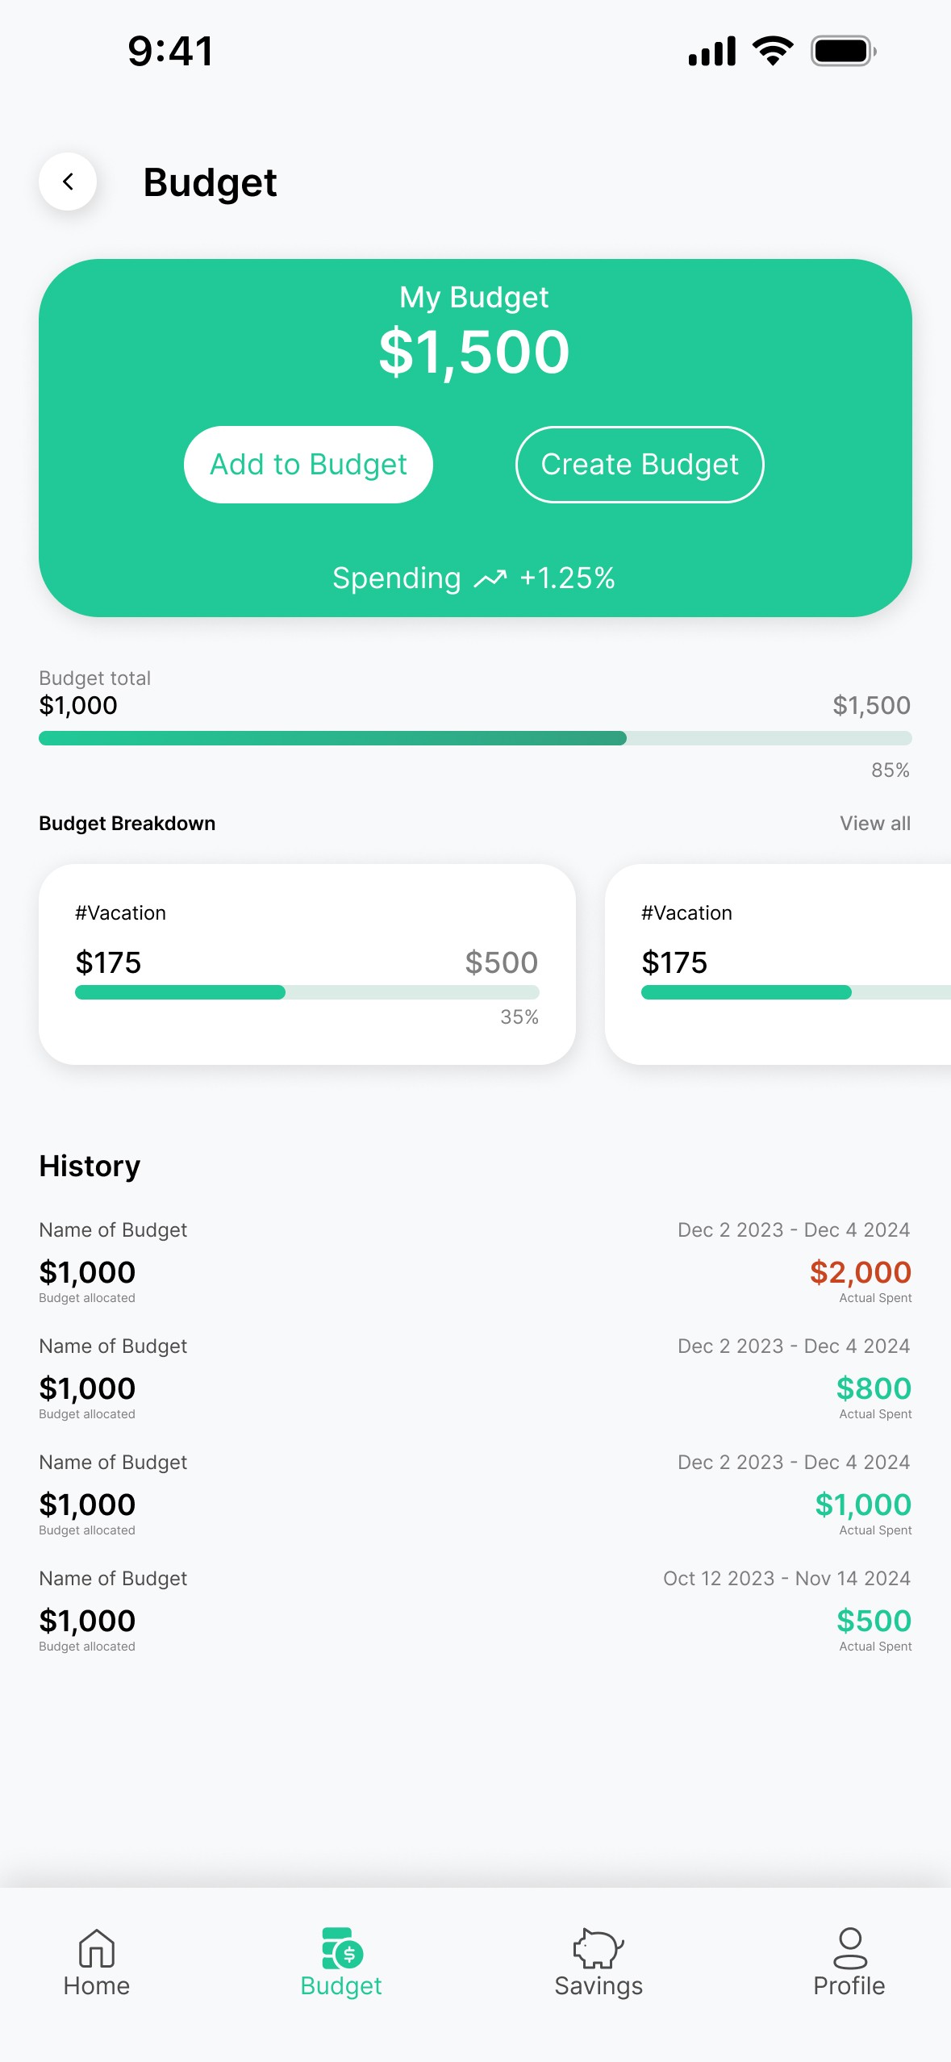951x2062 pixels.
Task: Check the Wi-Fi status icon
Action: pyautogui.click(x=772, y=51)
